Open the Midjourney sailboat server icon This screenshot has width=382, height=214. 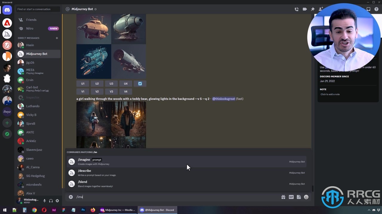pos(7,34)
